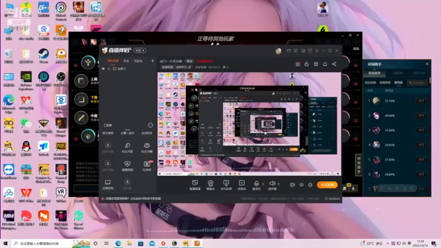Viewport: 441px width, 248px height.
Task: Select the first orange scene tab
Action: (113, 61)
